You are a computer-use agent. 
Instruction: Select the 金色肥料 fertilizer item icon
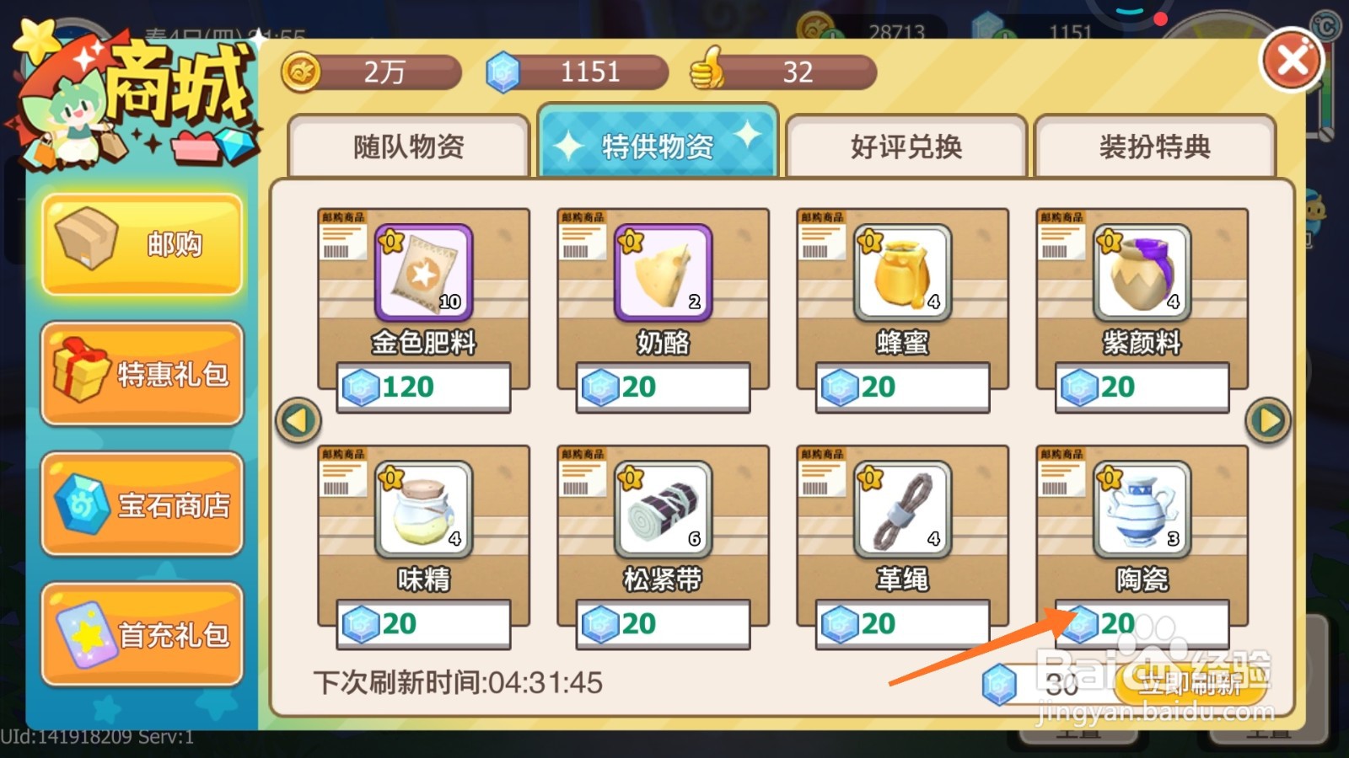point(423,272)
